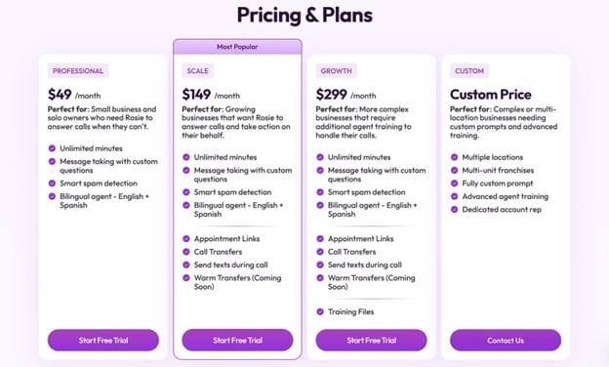Image resolution: width=609 pixels, height=367 pixels.
Task: Start the free trial for Scale plan
Action: [x=237, y=341]
